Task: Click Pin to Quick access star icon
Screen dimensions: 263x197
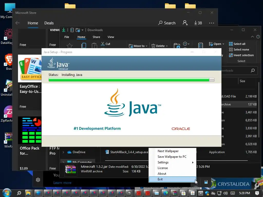Action: [69, 46]
